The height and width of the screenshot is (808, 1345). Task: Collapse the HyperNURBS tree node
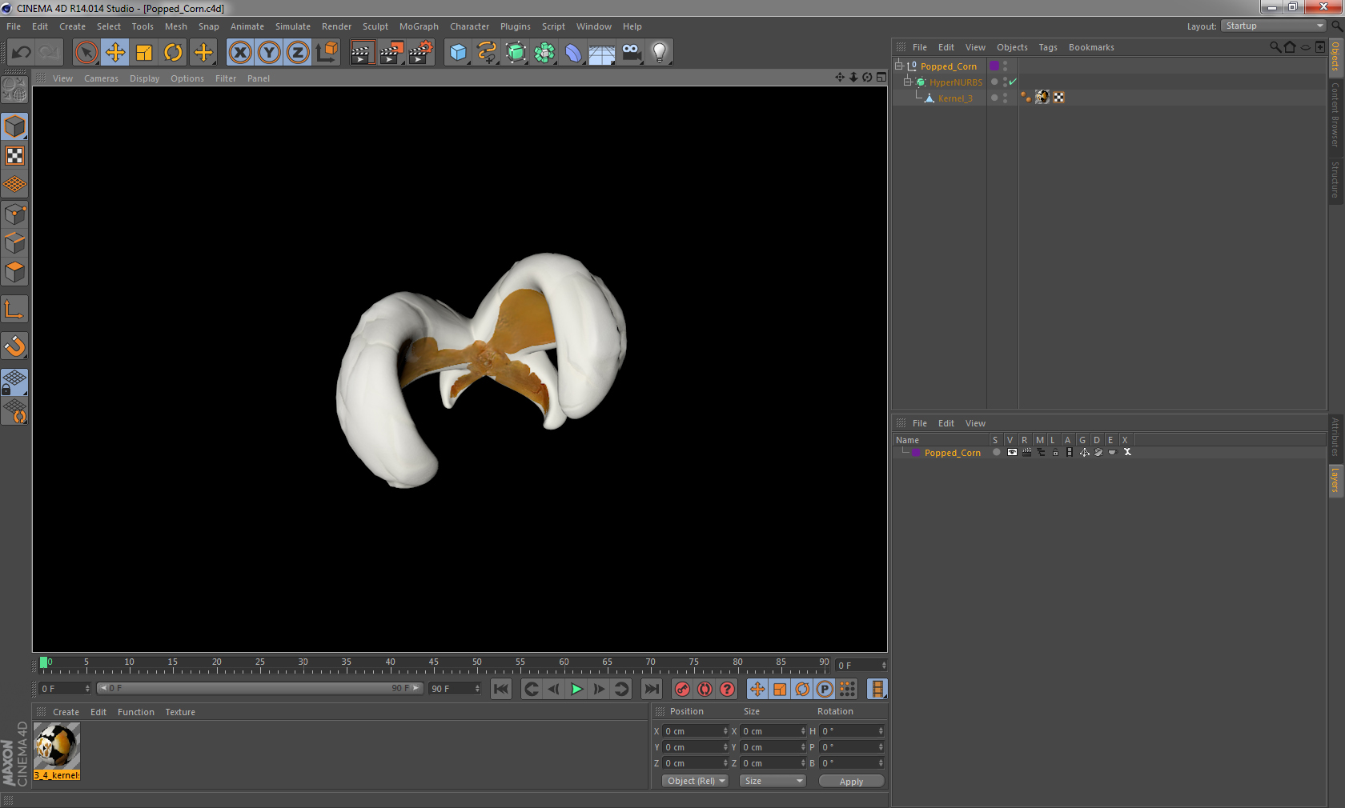pyautogui.click(x=908, y=82)
